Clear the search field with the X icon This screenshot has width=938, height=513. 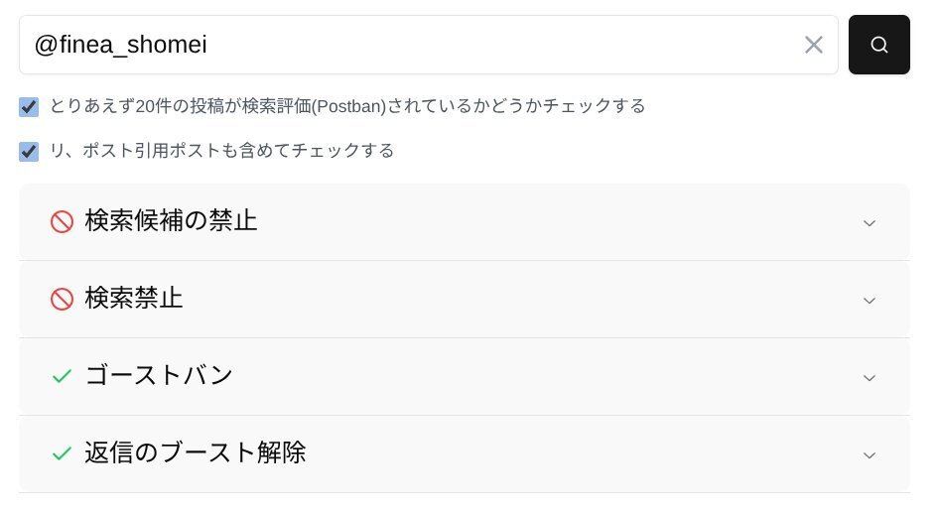click(814, 45)
